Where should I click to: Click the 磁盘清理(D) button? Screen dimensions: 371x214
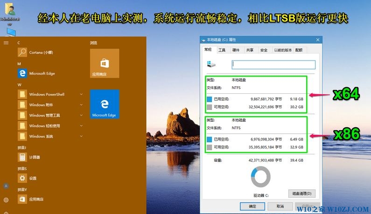tap(302, 193)
